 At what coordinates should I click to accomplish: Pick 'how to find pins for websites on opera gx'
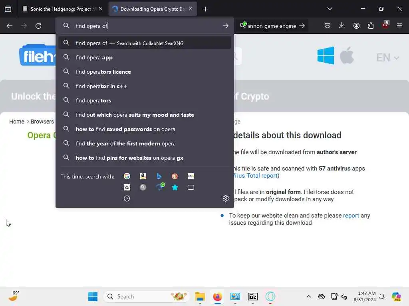145,158
